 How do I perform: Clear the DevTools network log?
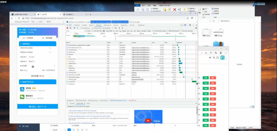click(71, 28)
